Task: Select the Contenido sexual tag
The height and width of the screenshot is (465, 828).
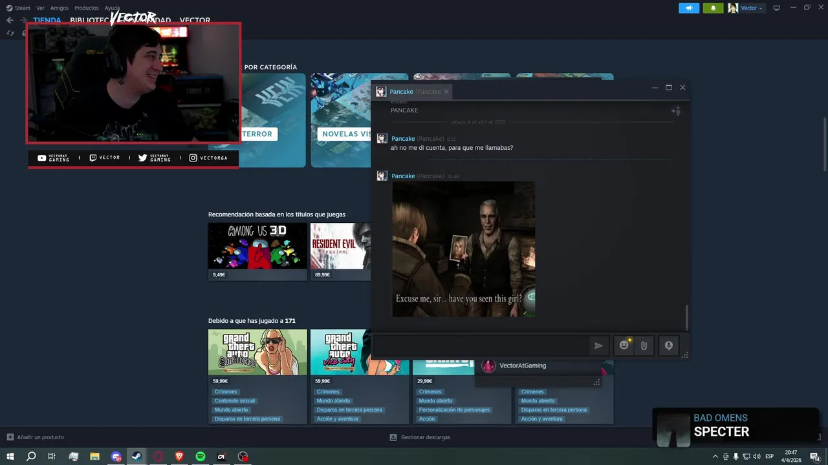Action: (x=235, y=400)
